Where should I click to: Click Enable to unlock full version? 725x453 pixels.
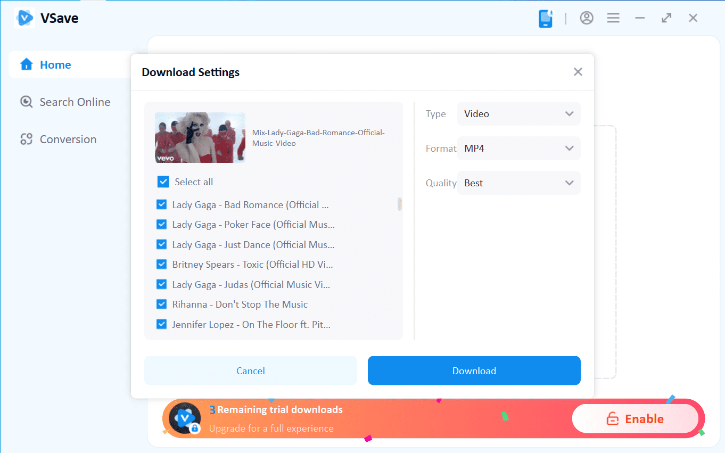635,419
